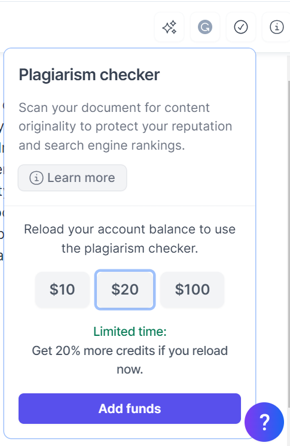
Task: Select the $10 reload amount
Action: [x=63, y=290]
